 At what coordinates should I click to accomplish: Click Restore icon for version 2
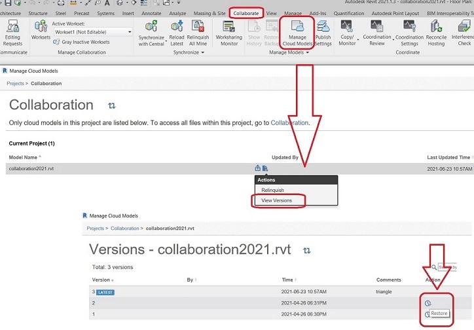coord(428,303)
